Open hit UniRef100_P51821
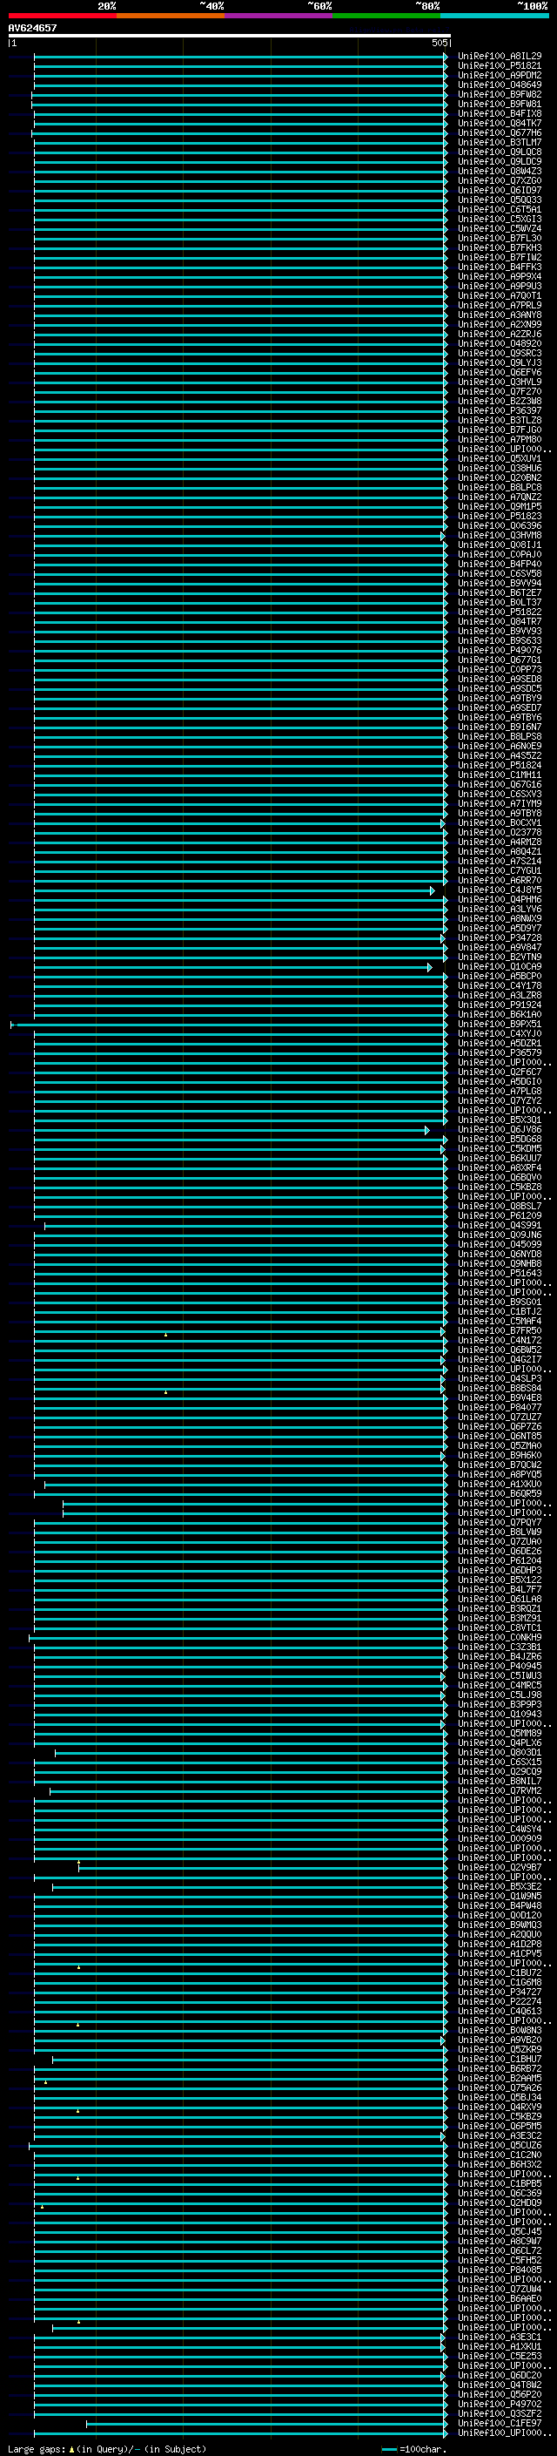Screen dimensions: 557x2456 pos(500,66)
